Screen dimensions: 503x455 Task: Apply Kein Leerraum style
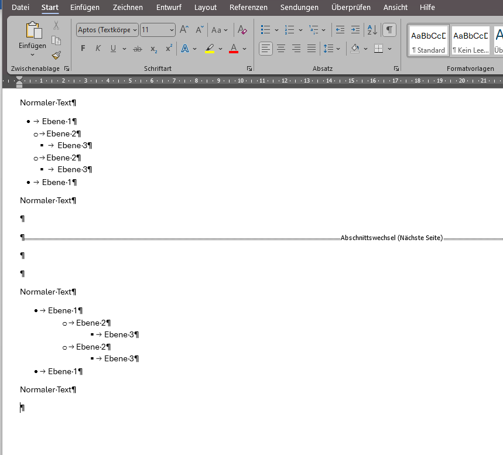click(471, 41)
